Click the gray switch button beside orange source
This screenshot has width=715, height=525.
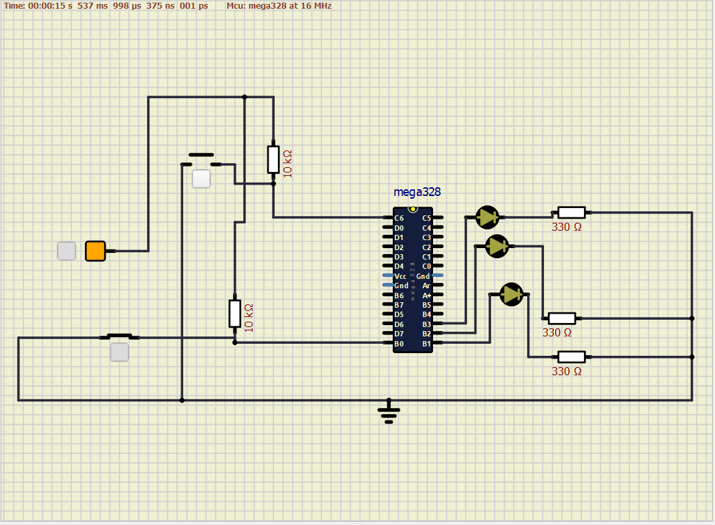(x=67, y=251)
